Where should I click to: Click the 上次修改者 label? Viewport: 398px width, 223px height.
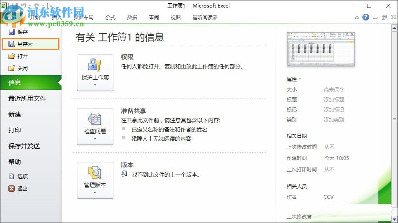299,217
